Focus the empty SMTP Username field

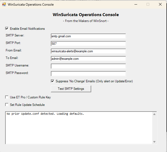pos(88,66)
